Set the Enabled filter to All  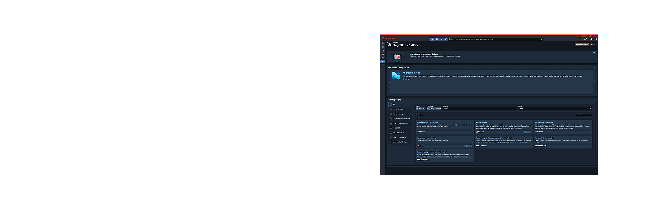pos(417,108)
